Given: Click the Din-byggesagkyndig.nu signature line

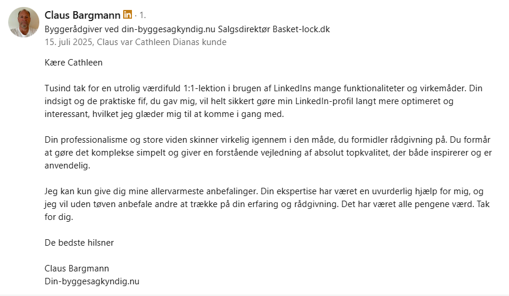Looking at the screenshot, I should click(x=91, y=281).
